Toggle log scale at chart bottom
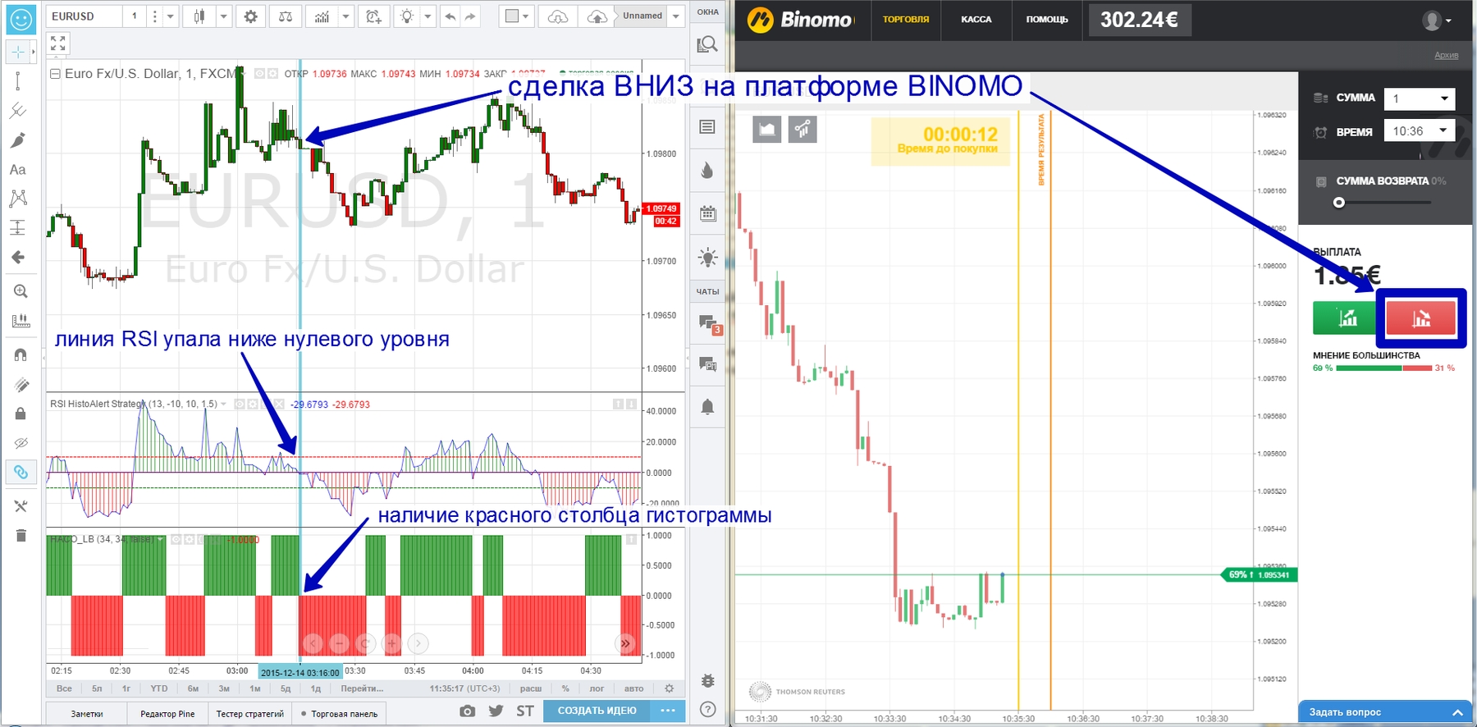Screen dimensions: 1477x727 (x=597, y=688)
